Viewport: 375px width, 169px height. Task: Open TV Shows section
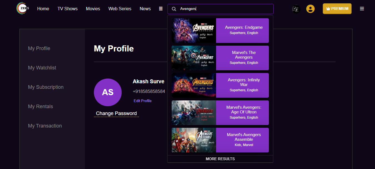[67, 9]
